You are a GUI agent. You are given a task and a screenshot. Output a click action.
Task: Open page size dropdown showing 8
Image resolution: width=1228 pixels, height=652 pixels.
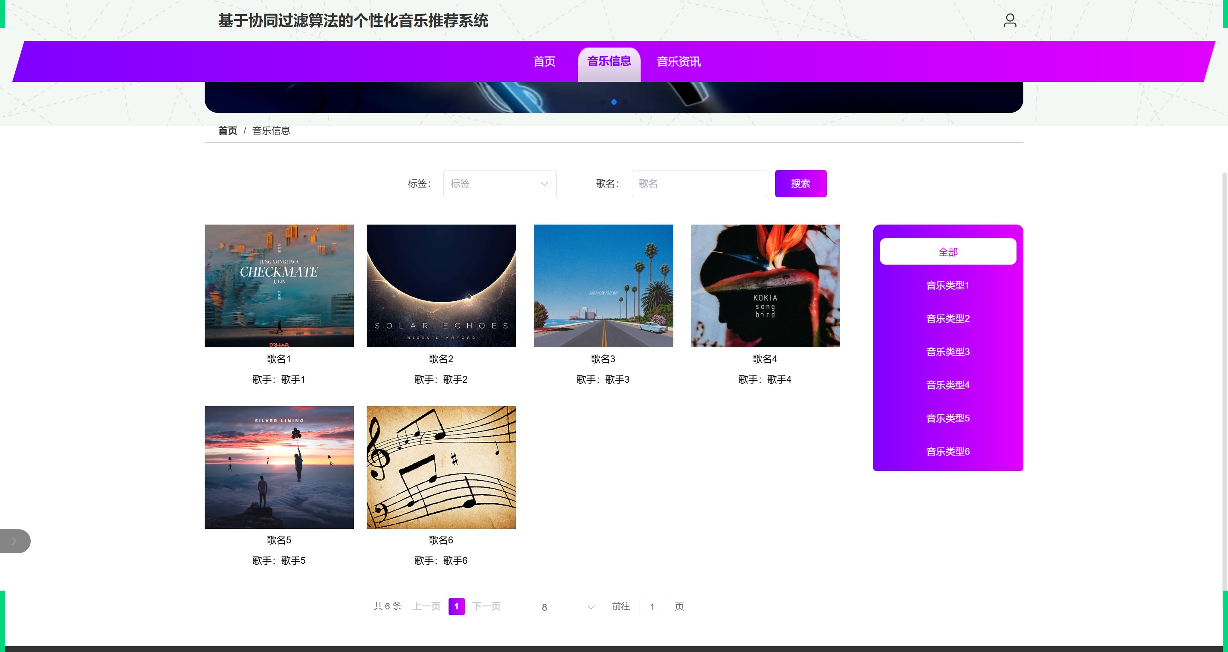point(567,607)
